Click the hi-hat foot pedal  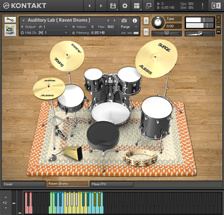point(62,134)
